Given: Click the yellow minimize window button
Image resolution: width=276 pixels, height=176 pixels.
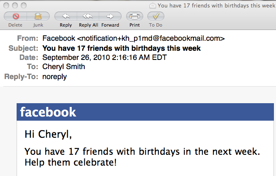Looking at the screenshot, I should [14, 5].
